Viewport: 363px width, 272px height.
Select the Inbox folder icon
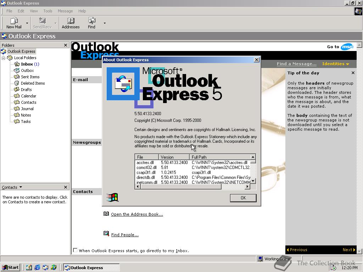[17, 64]
